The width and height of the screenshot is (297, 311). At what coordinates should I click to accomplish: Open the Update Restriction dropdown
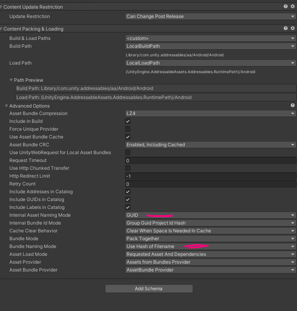tap(210, 16)
